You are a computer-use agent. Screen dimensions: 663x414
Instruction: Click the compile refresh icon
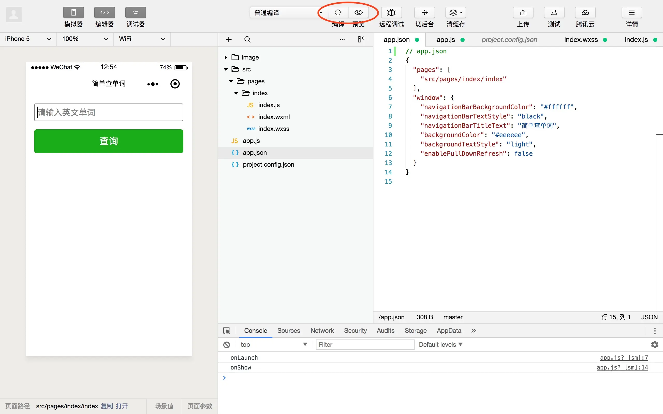click(338, 13)
